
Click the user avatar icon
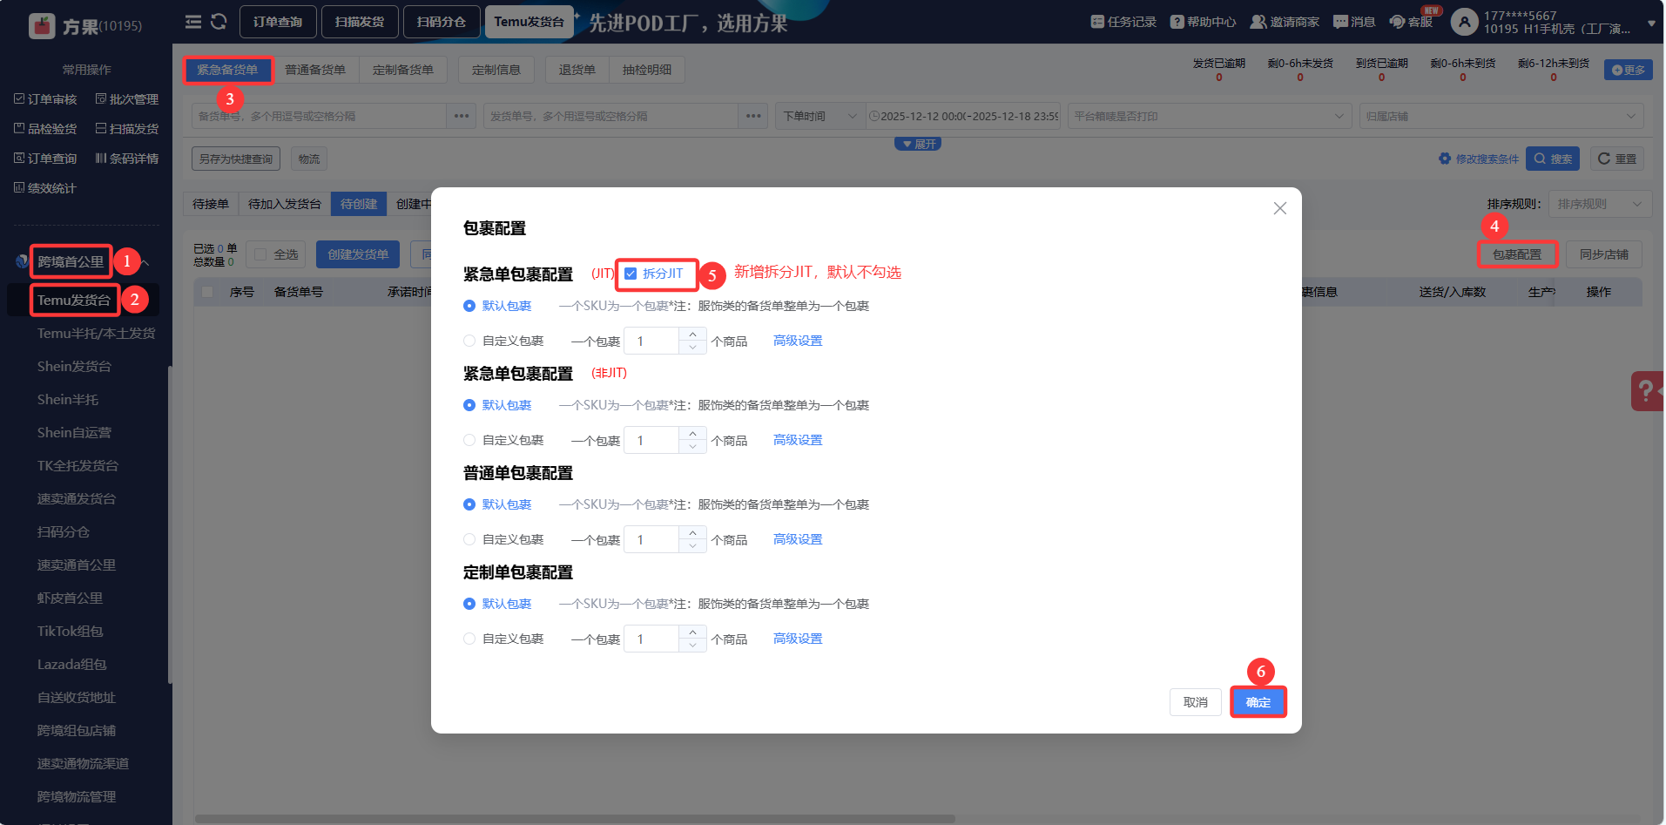coord(1465,23)
